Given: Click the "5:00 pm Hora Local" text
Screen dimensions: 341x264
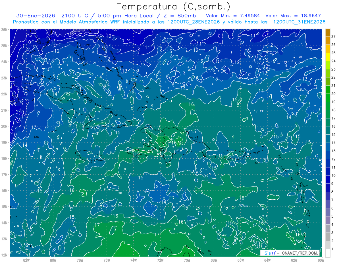Looking at the screenshot, I should pos(125,16).
